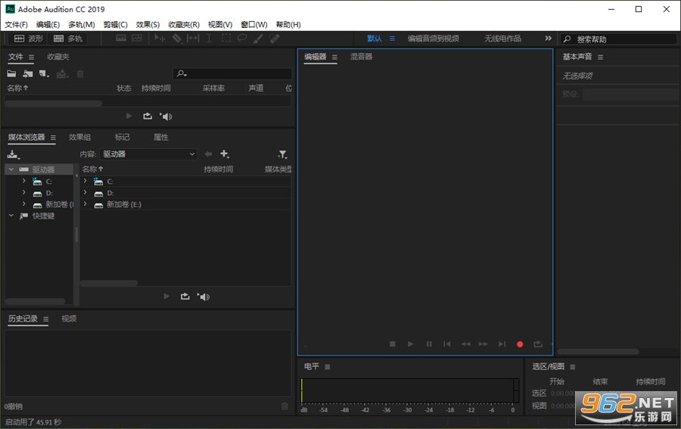
Task: Open the 默认 workspace options menu
Action: [x=392, y=39]
